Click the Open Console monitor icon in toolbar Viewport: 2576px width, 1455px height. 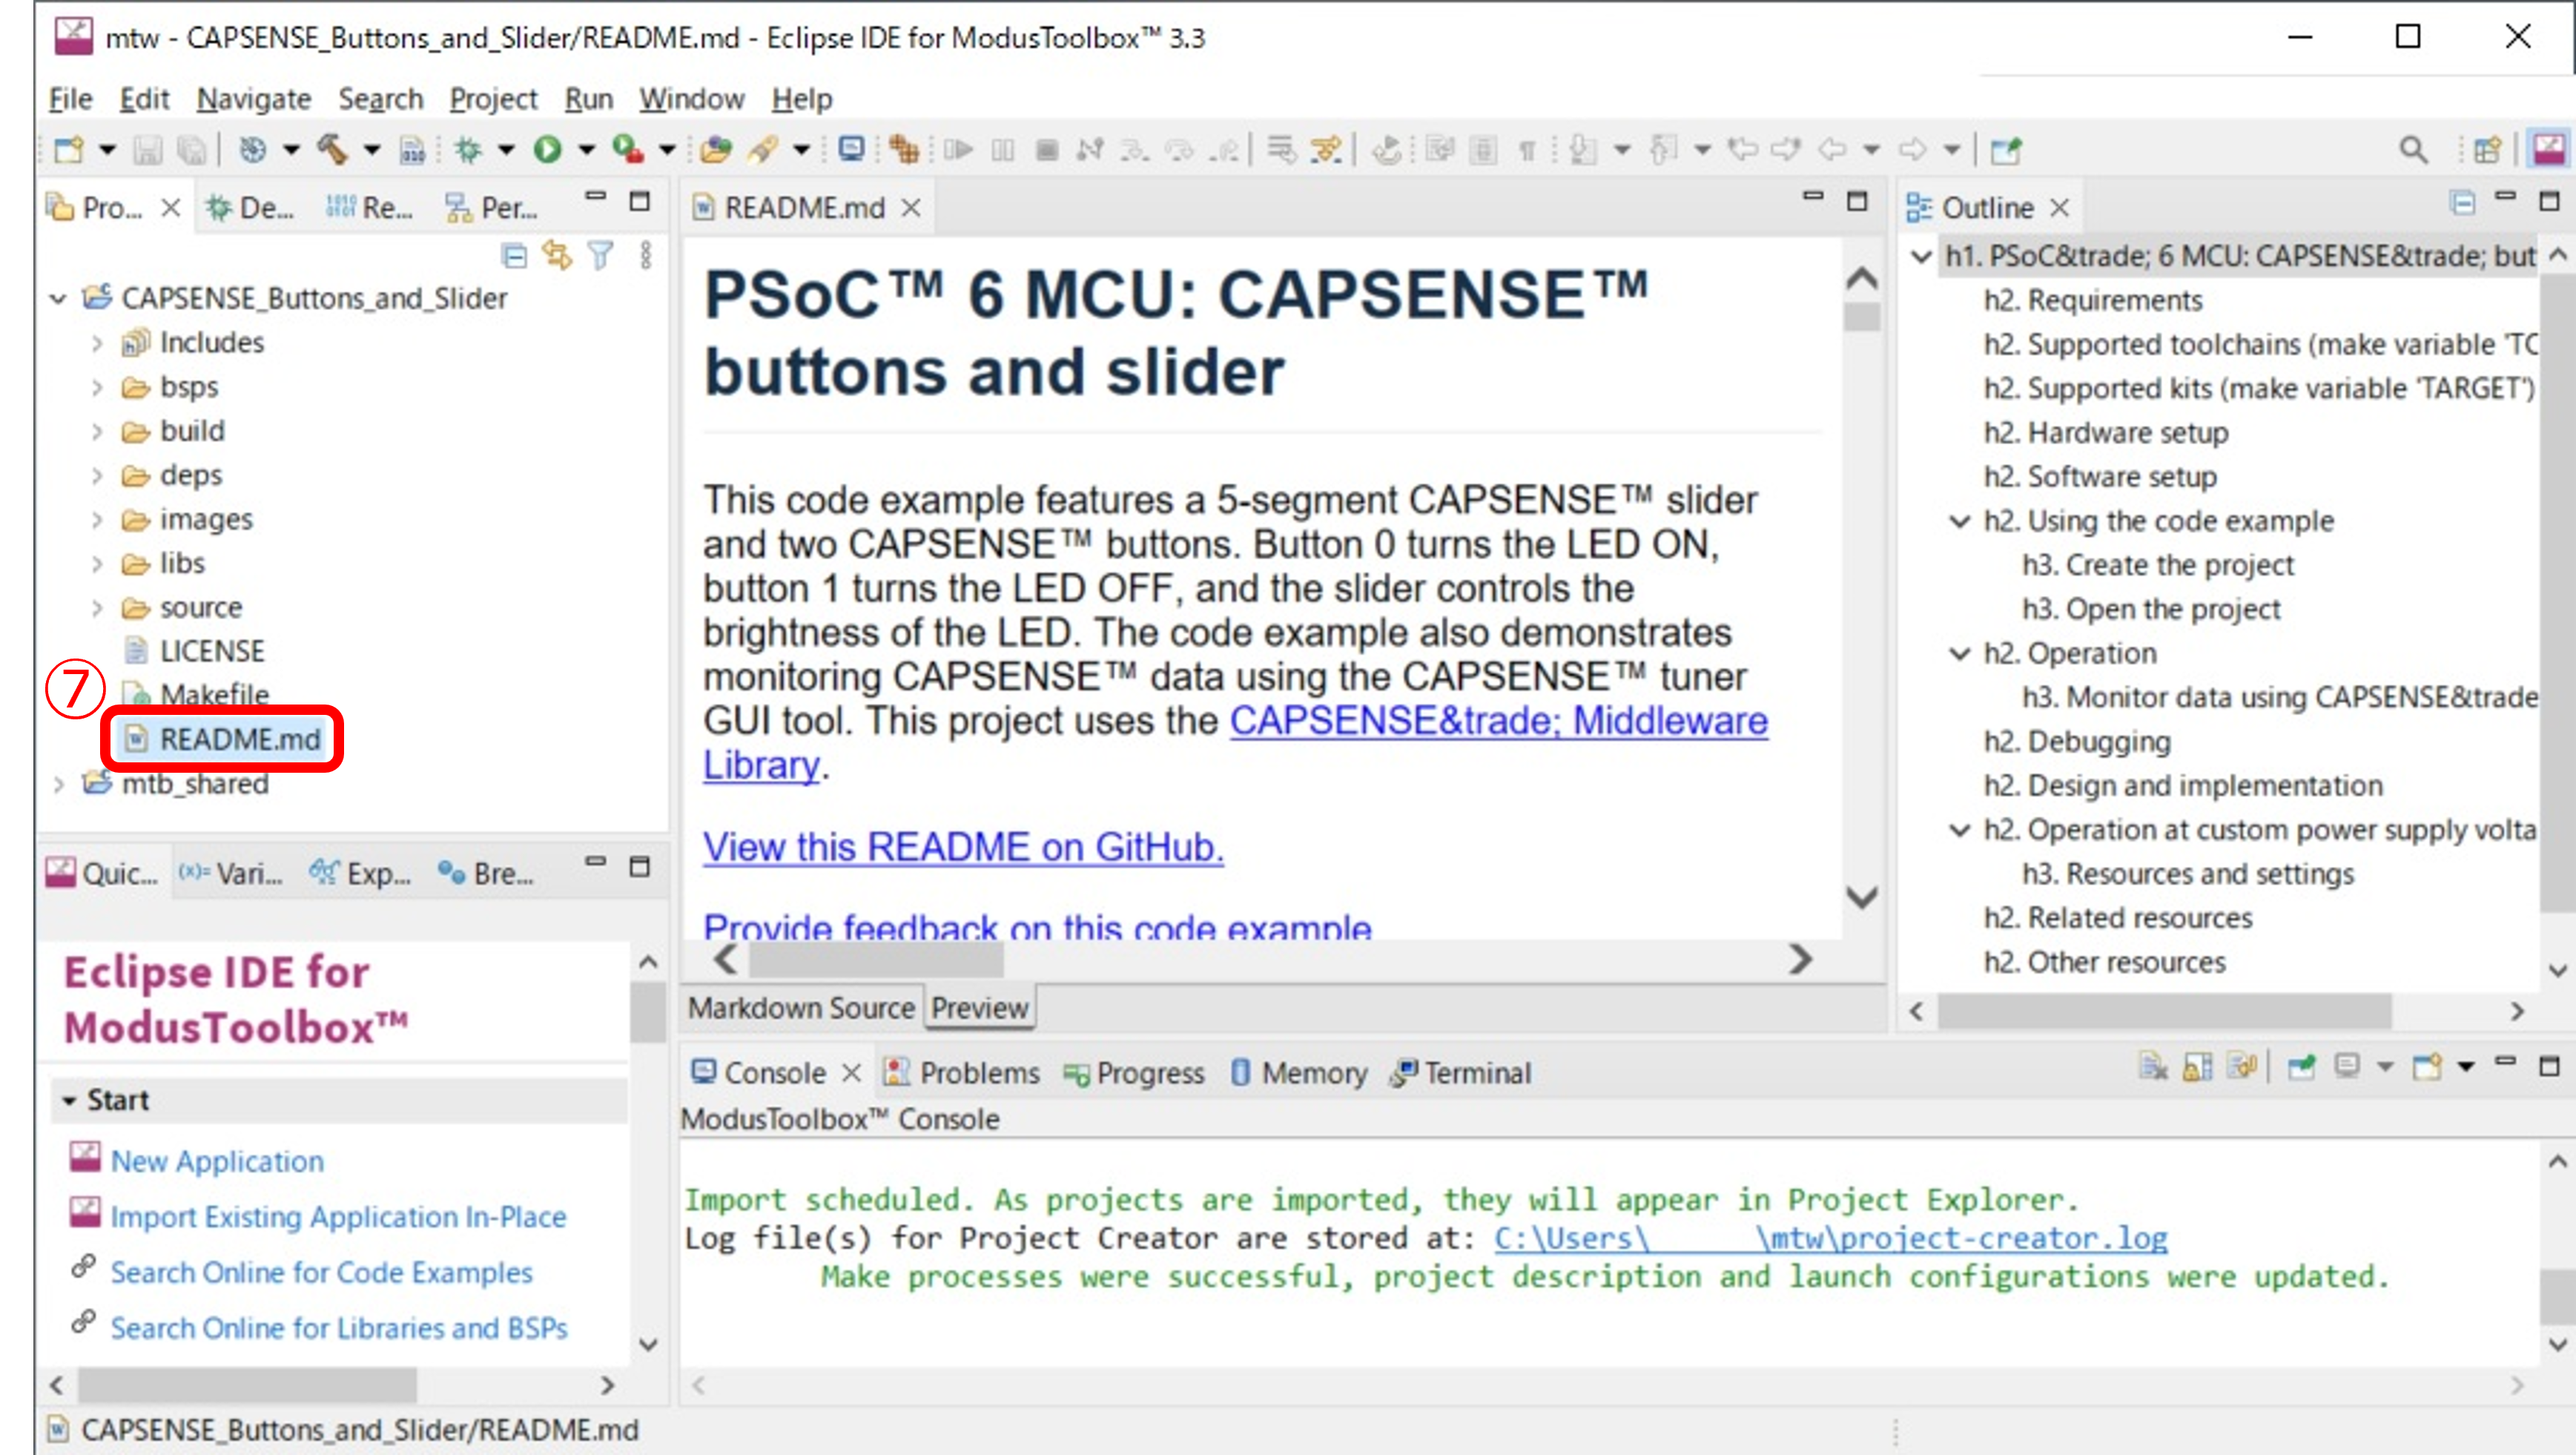coord(851,150)
